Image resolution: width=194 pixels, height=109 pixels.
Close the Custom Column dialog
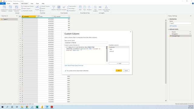pyautogui.click(x=131, y=32)
